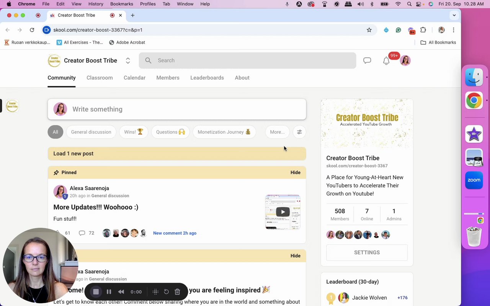Open the Members tab

[x=168, y=78]
